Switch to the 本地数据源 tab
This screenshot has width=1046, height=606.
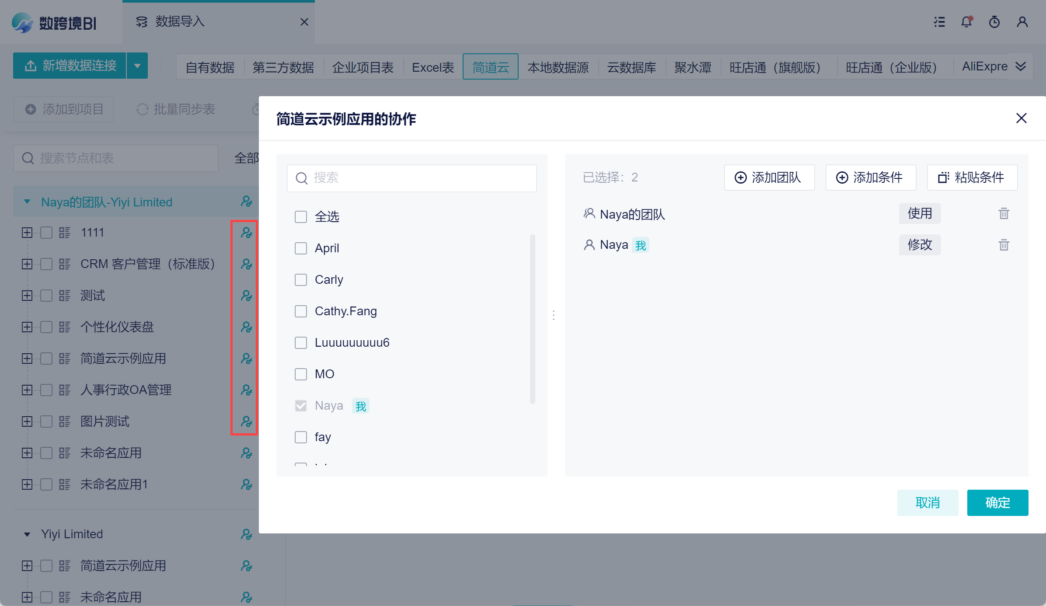558,67
